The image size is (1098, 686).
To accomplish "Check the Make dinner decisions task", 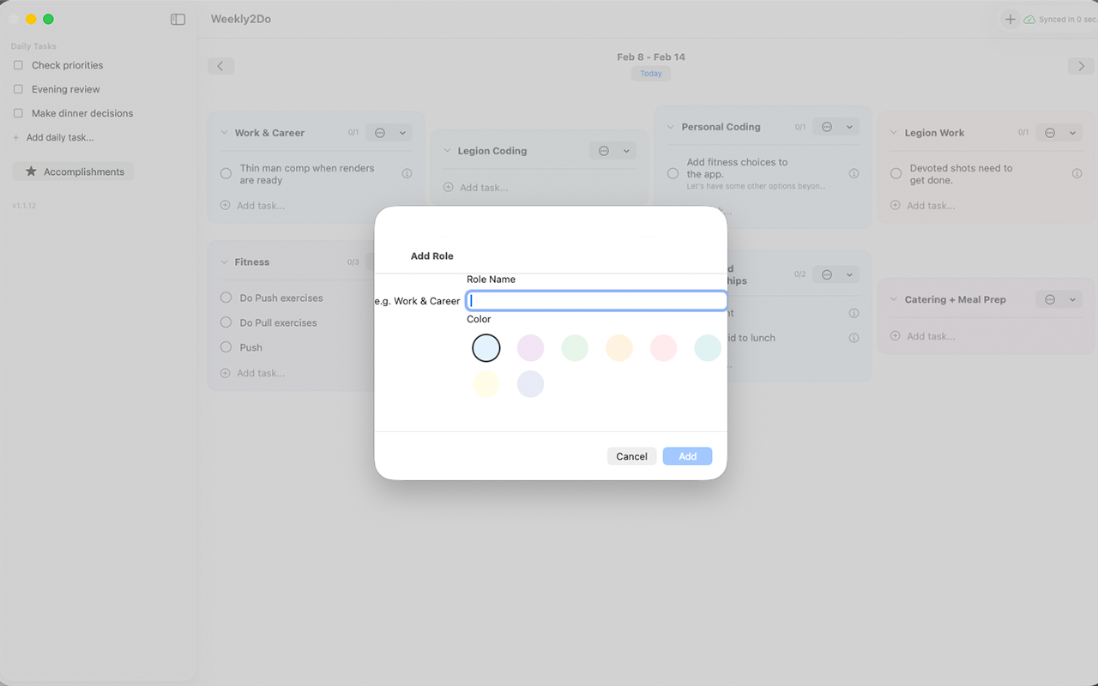I will (x=18, y=113).
